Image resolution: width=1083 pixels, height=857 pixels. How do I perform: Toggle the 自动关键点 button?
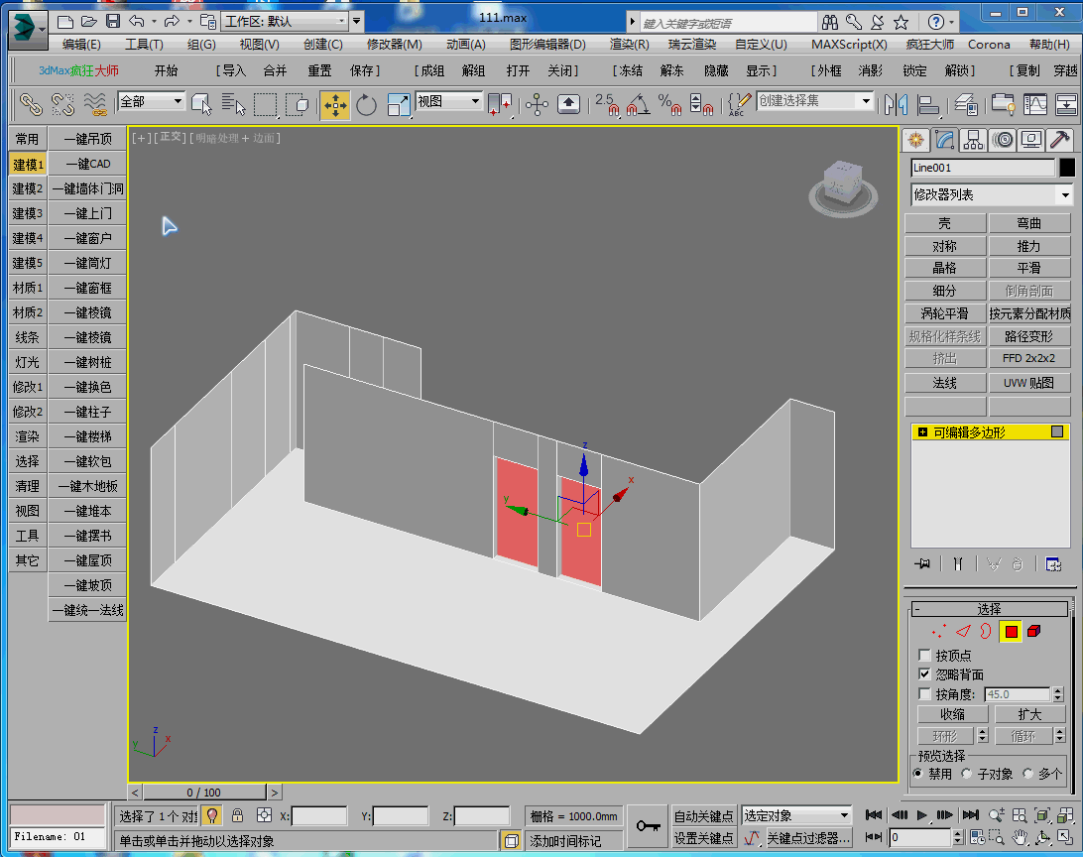coord(703,815)
